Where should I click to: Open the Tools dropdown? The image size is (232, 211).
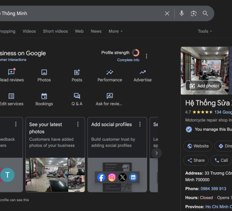205,31
